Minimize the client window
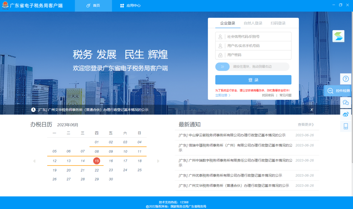 point(333,5)
